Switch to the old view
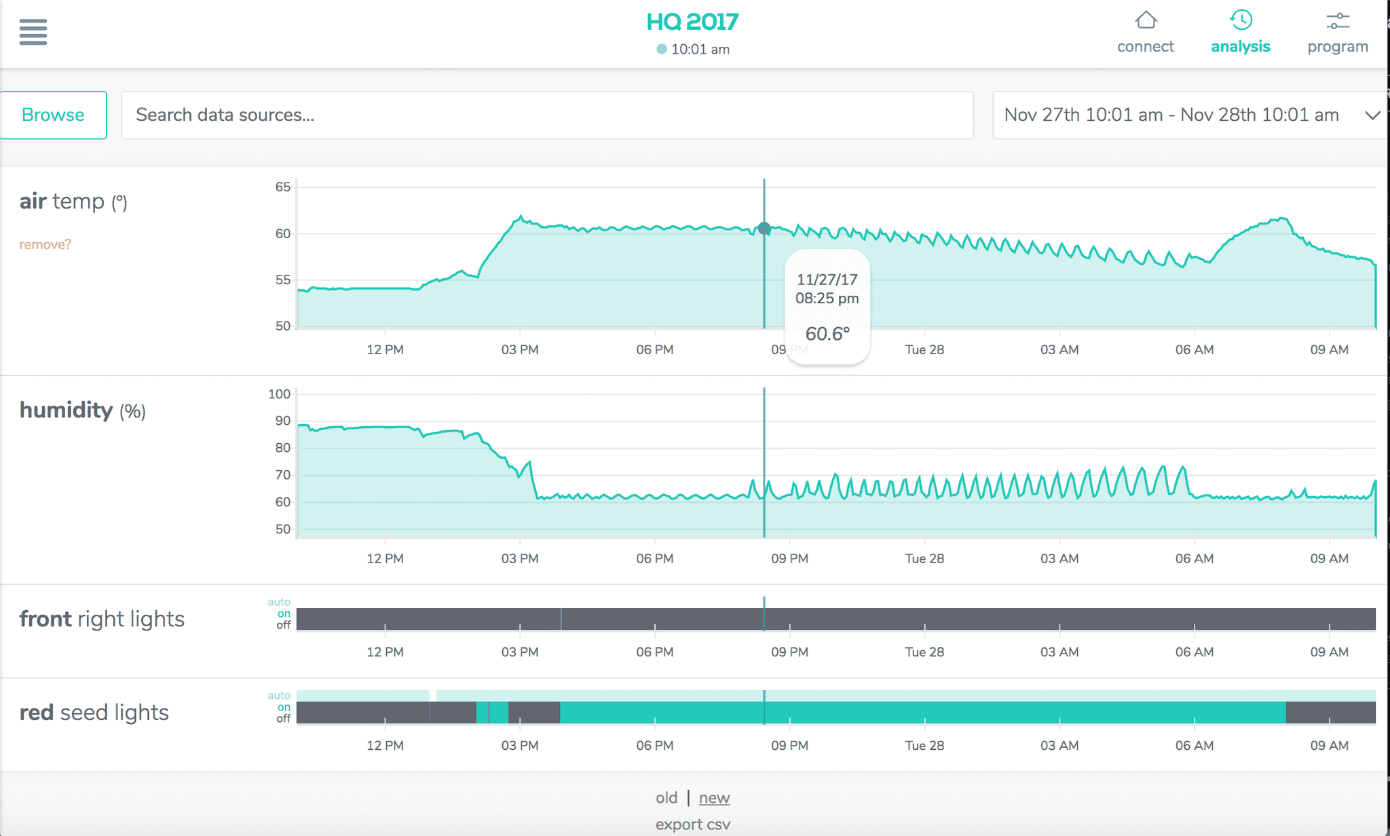The image size is (1390, 836). 666,798
